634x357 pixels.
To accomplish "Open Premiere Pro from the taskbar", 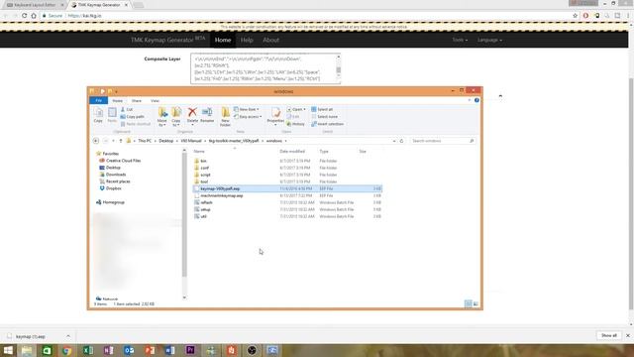I will pos(190,350).
